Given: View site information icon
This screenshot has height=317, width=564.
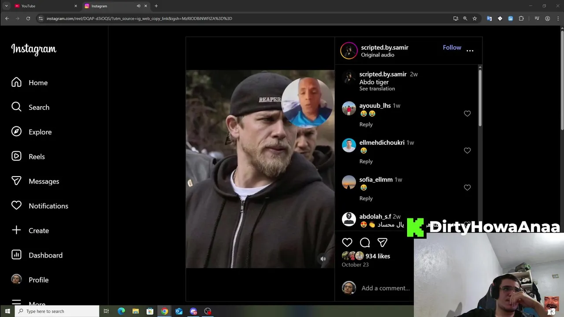Looking at the screenshot, I should 41,18.
